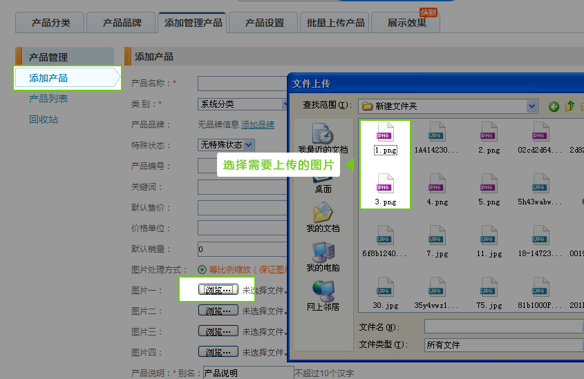This screenshot has height=379, width=584.
Task: Click the 1.png file icon
Action: pyautogui.click(x=385, y=134)
